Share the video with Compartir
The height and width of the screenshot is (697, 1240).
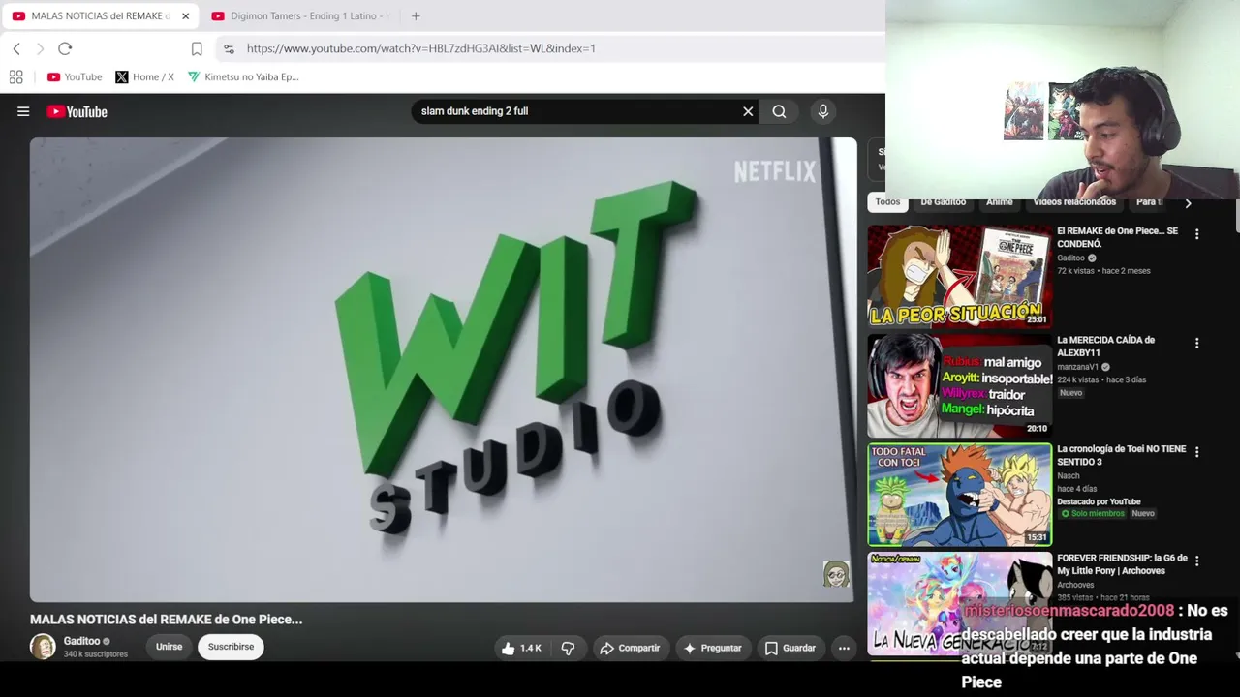pyautogui.click(x=630, y=648)
